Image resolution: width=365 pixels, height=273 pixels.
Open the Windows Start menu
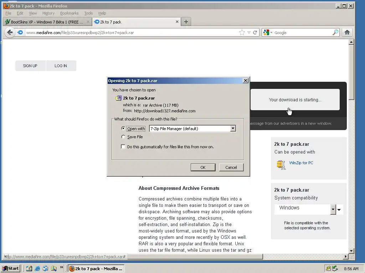[10, 269]
